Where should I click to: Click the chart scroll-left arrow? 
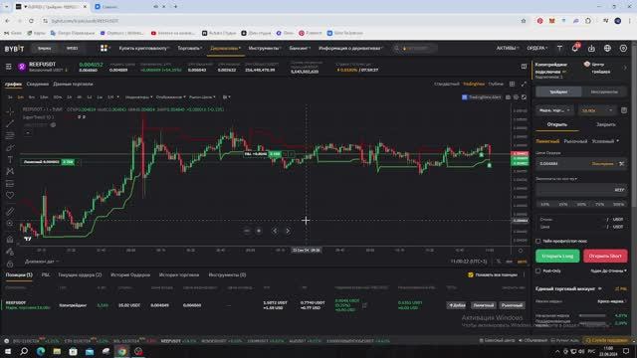[x=275, y=231]
